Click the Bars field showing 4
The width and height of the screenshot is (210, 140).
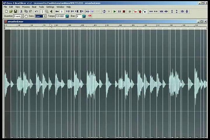79,16
